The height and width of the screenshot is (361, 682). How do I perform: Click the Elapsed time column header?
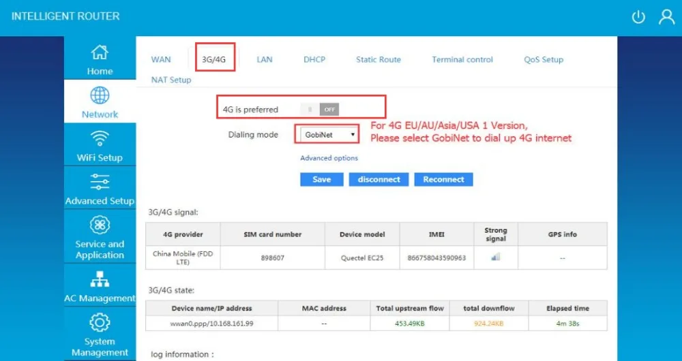[567, 309]
